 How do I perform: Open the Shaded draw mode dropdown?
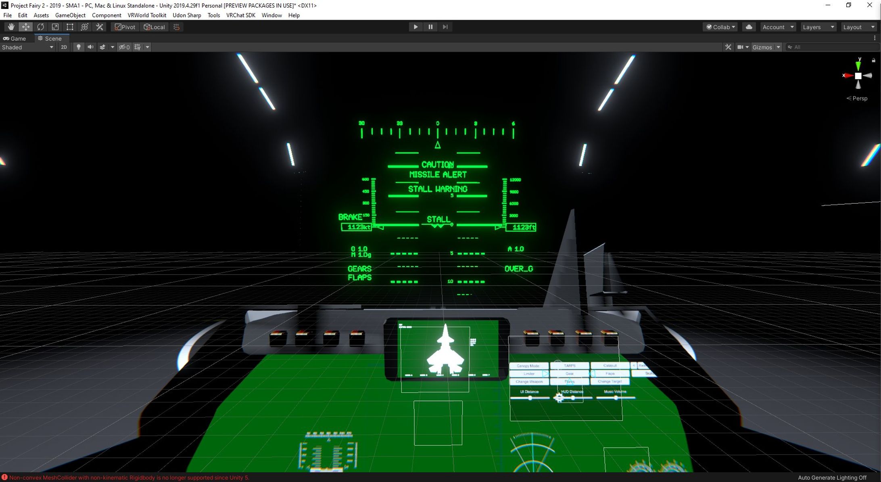pyautogui.click(x=27, y=47)
